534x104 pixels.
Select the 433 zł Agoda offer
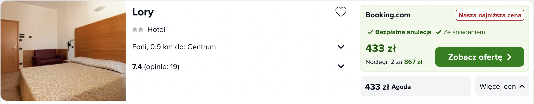[x=415, y=86]
